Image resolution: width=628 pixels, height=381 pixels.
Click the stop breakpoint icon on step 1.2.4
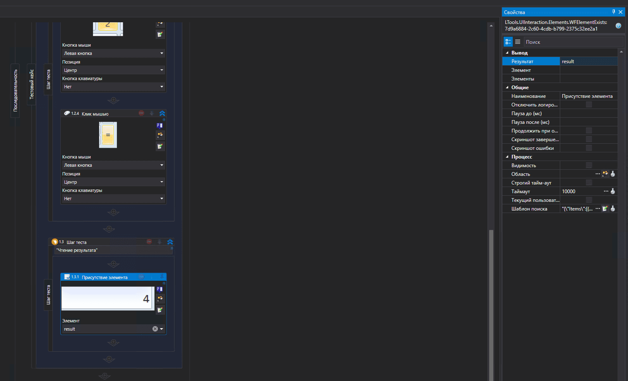pos(141,113)
